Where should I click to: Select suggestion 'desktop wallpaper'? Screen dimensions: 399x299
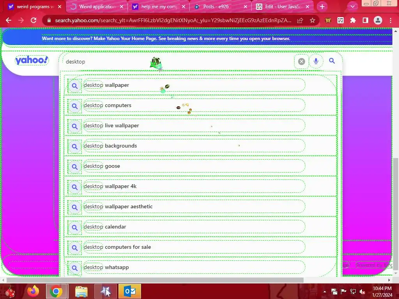pos(201,85)
